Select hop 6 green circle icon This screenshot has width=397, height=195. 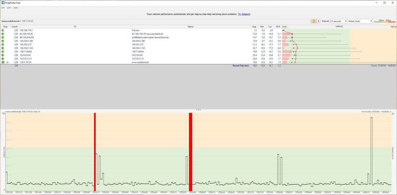point(3,48)
